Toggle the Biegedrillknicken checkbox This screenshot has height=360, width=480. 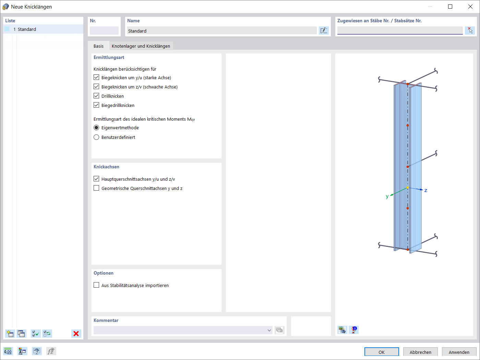96,105
